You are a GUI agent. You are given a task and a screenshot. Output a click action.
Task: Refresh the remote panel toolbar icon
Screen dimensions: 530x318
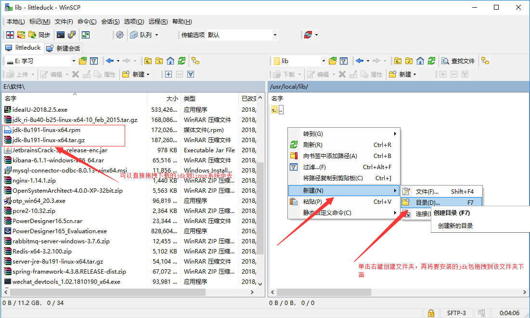point(432,61)
